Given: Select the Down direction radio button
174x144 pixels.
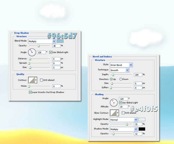Looking at the screenshot, I should pyautogui.click(x=121, y=79).
